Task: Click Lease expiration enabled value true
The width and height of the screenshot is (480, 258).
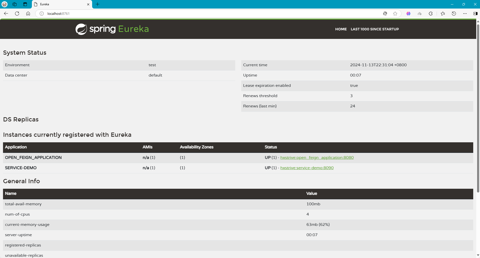Action: 354,86
